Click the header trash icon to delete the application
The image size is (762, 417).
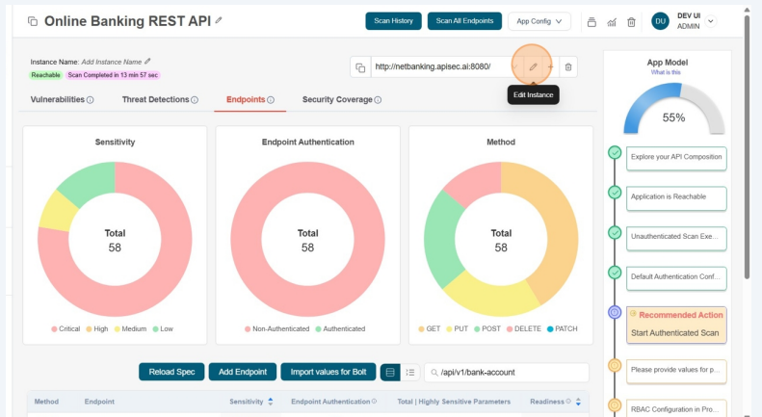[x=631, y=22]
